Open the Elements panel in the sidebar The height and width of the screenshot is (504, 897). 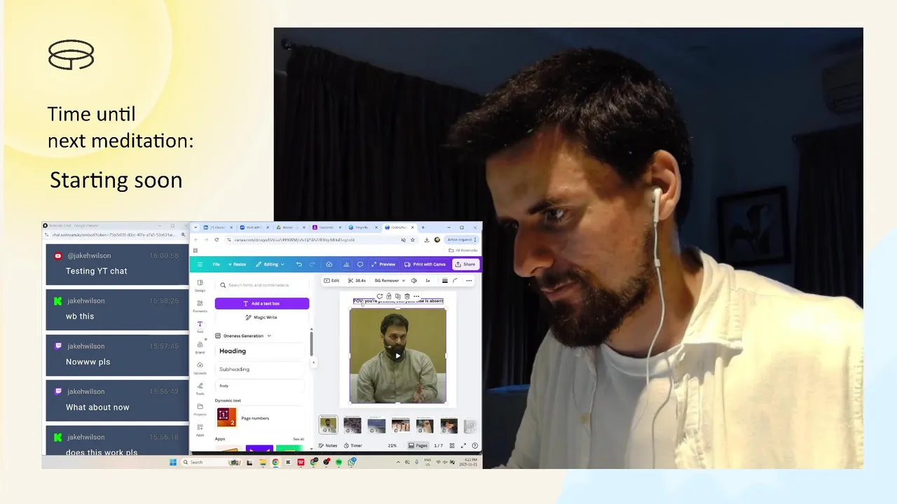coord(200,306)
